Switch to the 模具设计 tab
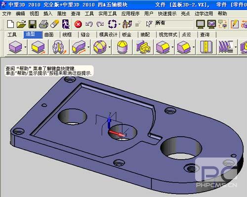247x197 pixels. pos(108,35)
